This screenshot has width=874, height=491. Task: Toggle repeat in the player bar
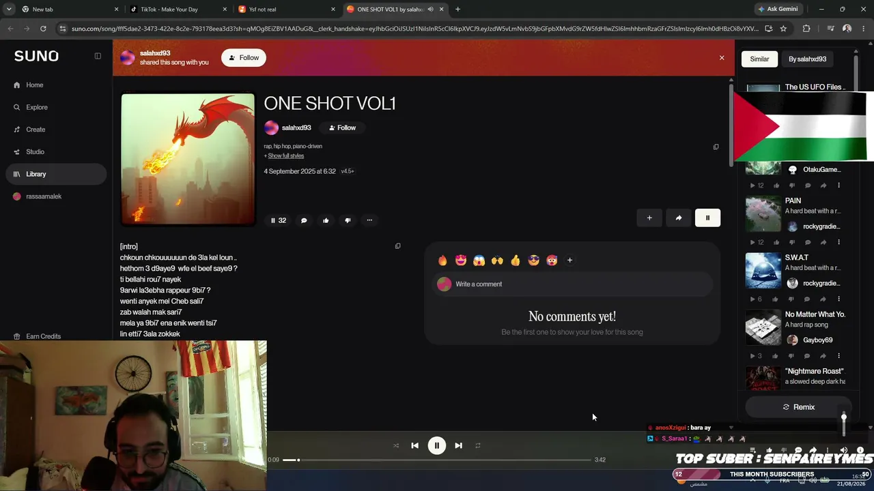[478, 446]
